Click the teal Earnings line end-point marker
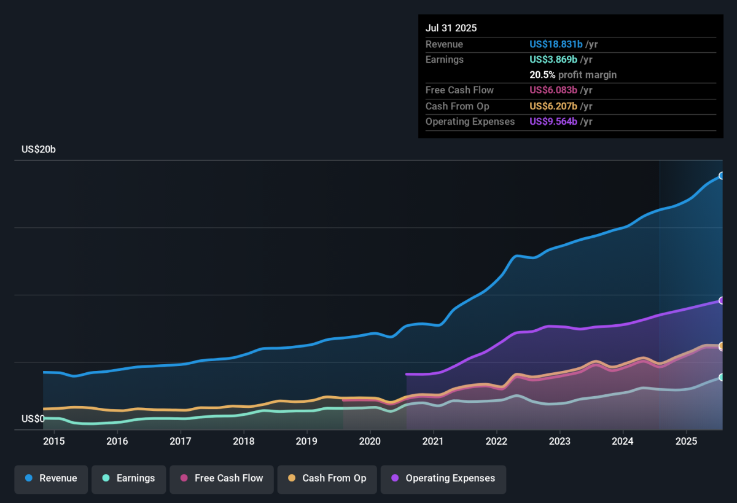737x503 pixels. click(722, 377)
